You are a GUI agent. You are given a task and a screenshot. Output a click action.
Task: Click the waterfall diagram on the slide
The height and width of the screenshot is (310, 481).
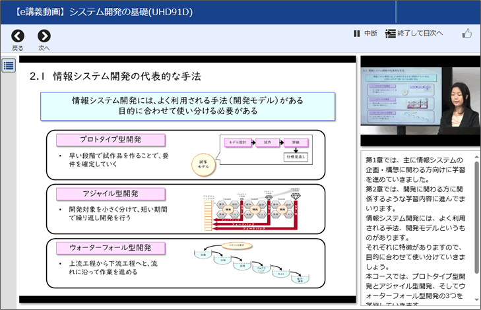[251, 263]
